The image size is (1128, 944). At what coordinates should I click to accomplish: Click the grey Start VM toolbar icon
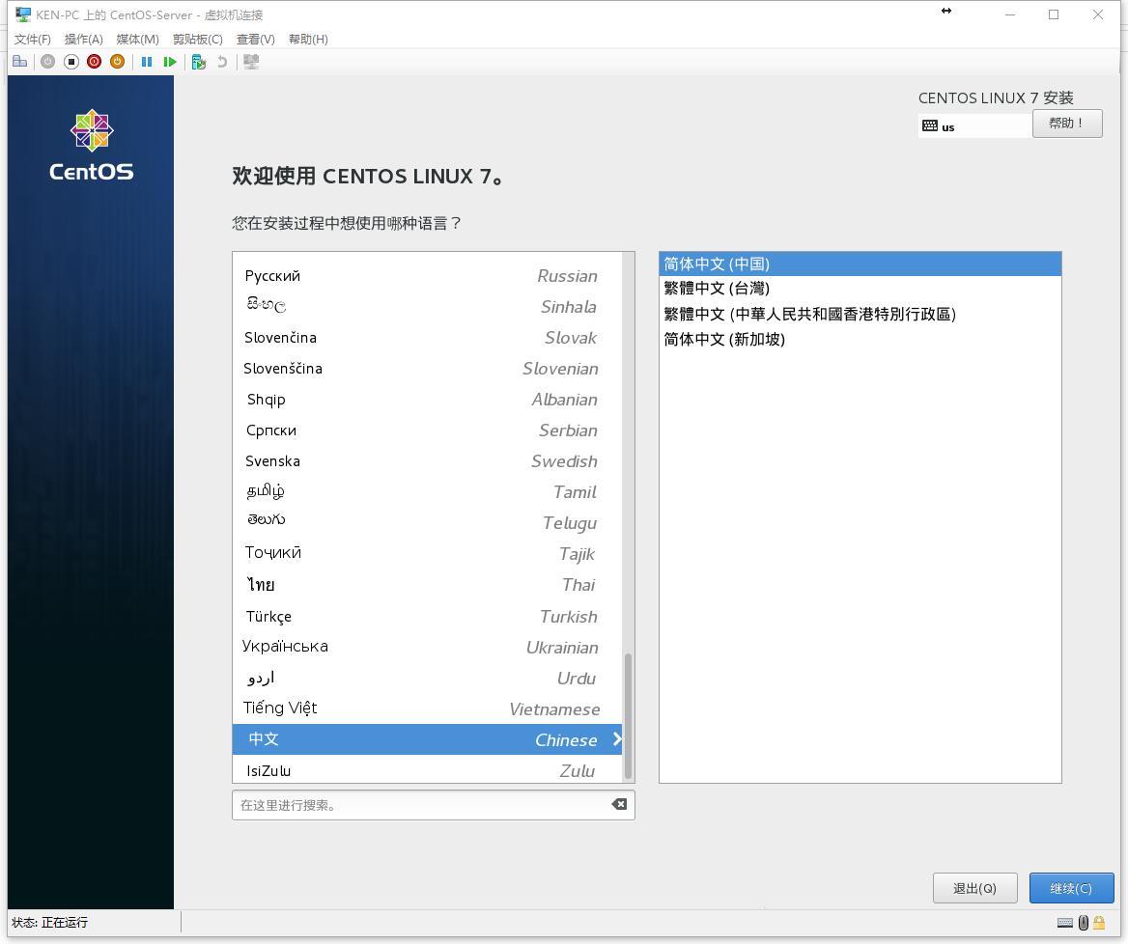47,62
